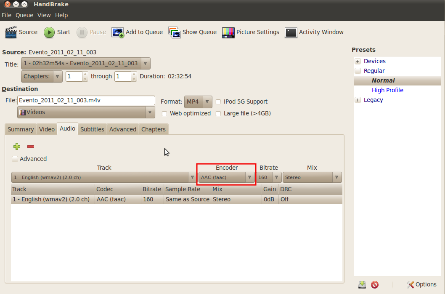Click the Pause toolbar icon
Screen dimensions: 445x294
82,32
